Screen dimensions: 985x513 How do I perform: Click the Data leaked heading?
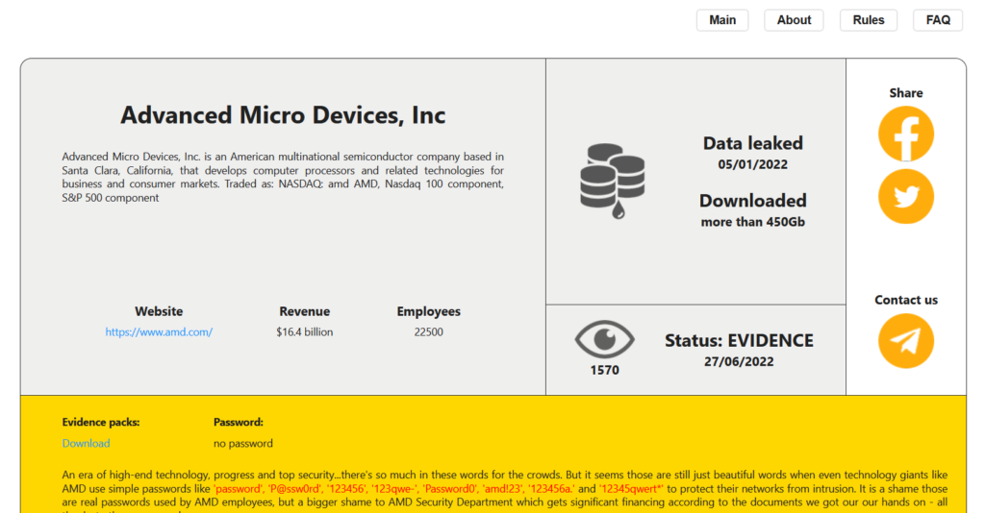pyautogui.click(x=752, y=143)
